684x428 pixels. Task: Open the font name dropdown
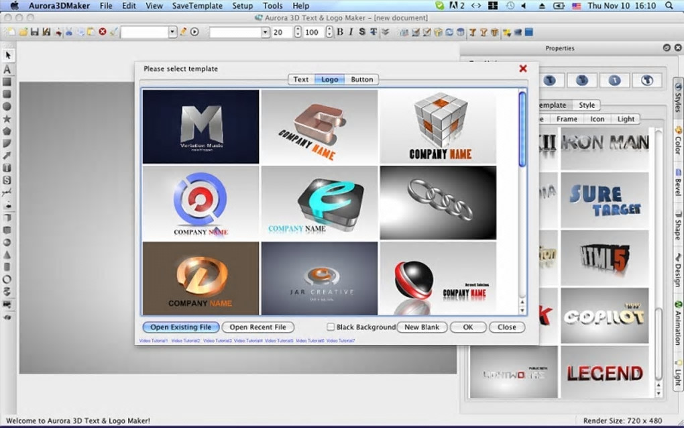[265, 32]
